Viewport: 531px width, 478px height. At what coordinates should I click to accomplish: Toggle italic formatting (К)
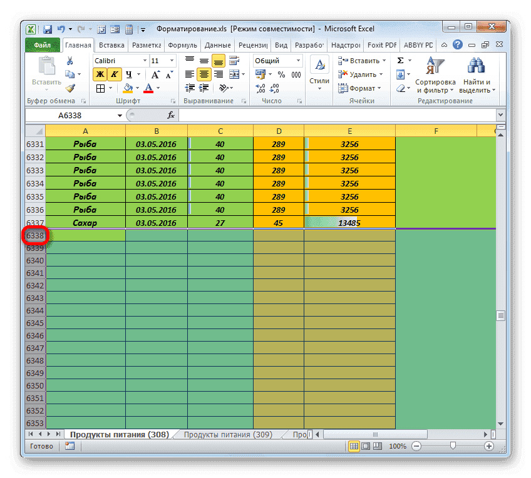pos(114,73)
